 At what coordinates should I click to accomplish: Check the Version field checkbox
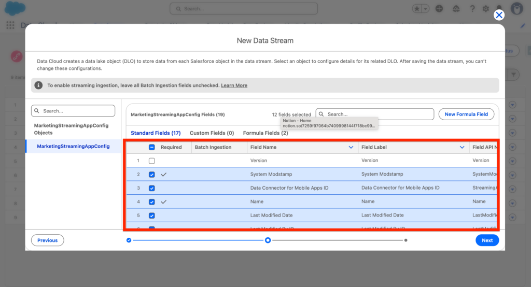(x=152, y=161)
